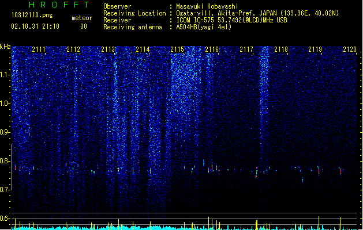Click the Ogata-vill. Akita-Pref. JAPAN location text

click(x=257, y=13)
